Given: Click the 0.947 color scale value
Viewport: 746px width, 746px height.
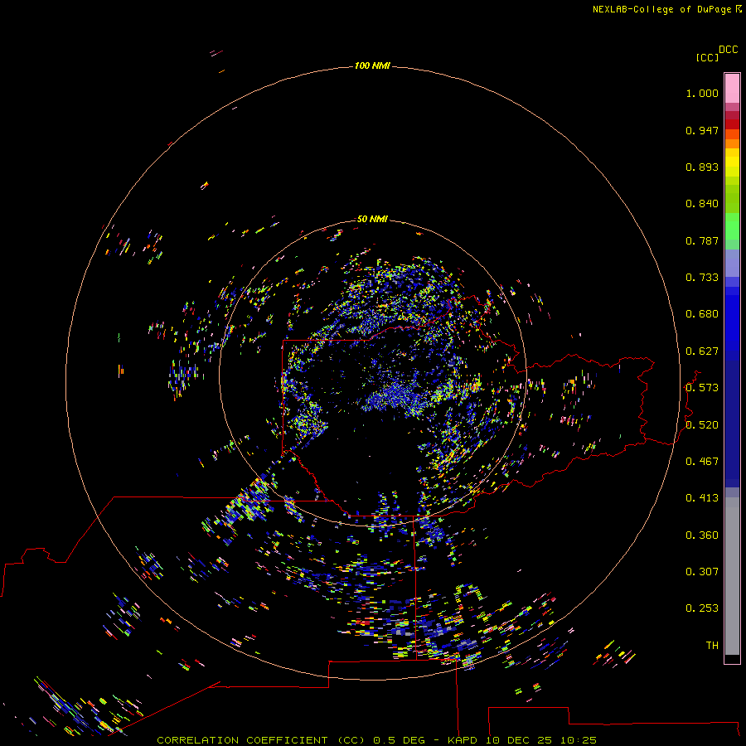Looking at the screenshot, I should click(x=702, y=130).
